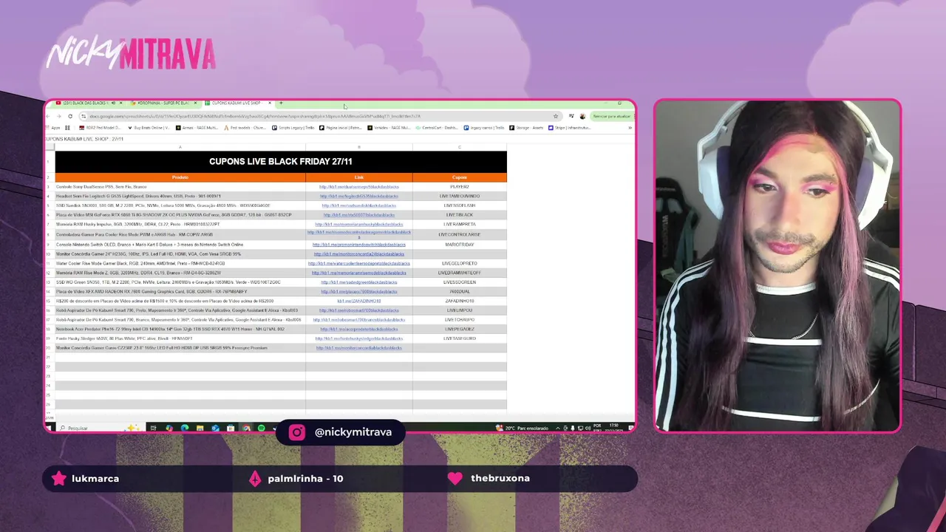Screen dimensions: 946x532
Task: Reload the spreadsheet page
Action: [x=70, y=116]
